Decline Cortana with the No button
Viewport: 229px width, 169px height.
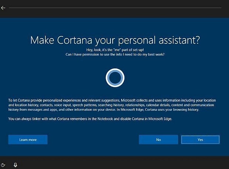[158, 140]
